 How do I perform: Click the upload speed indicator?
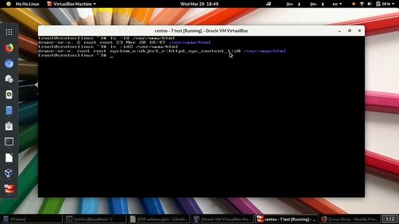click(317, 4)
